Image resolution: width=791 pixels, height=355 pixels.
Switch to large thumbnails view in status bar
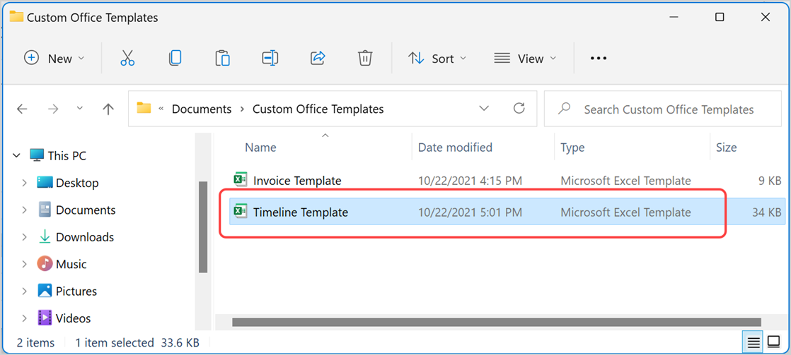tap(773, 343)
